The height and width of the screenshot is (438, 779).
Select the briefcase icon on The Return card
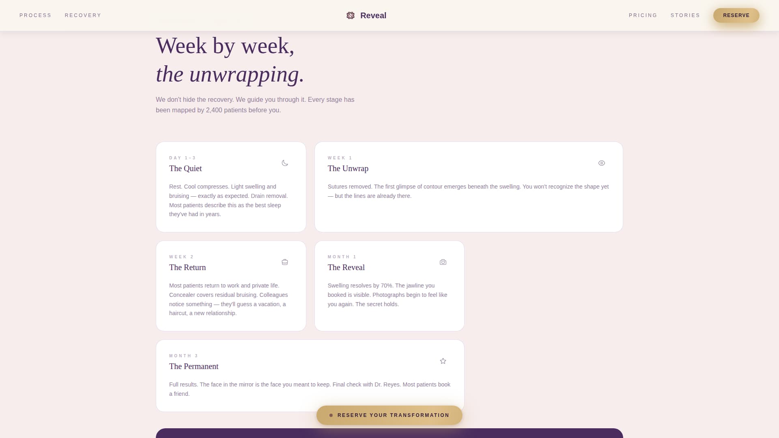point(284,262)
